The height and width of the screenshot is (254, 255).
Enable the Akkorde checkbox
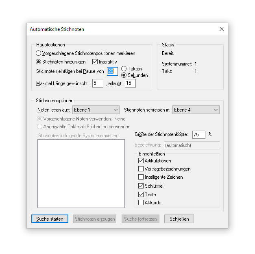tap(150, 203)
